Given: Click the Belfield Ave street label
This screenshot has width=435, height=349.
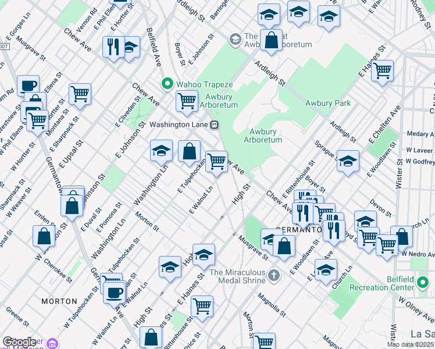Looking at the screenshot, I should click(154, 47).
